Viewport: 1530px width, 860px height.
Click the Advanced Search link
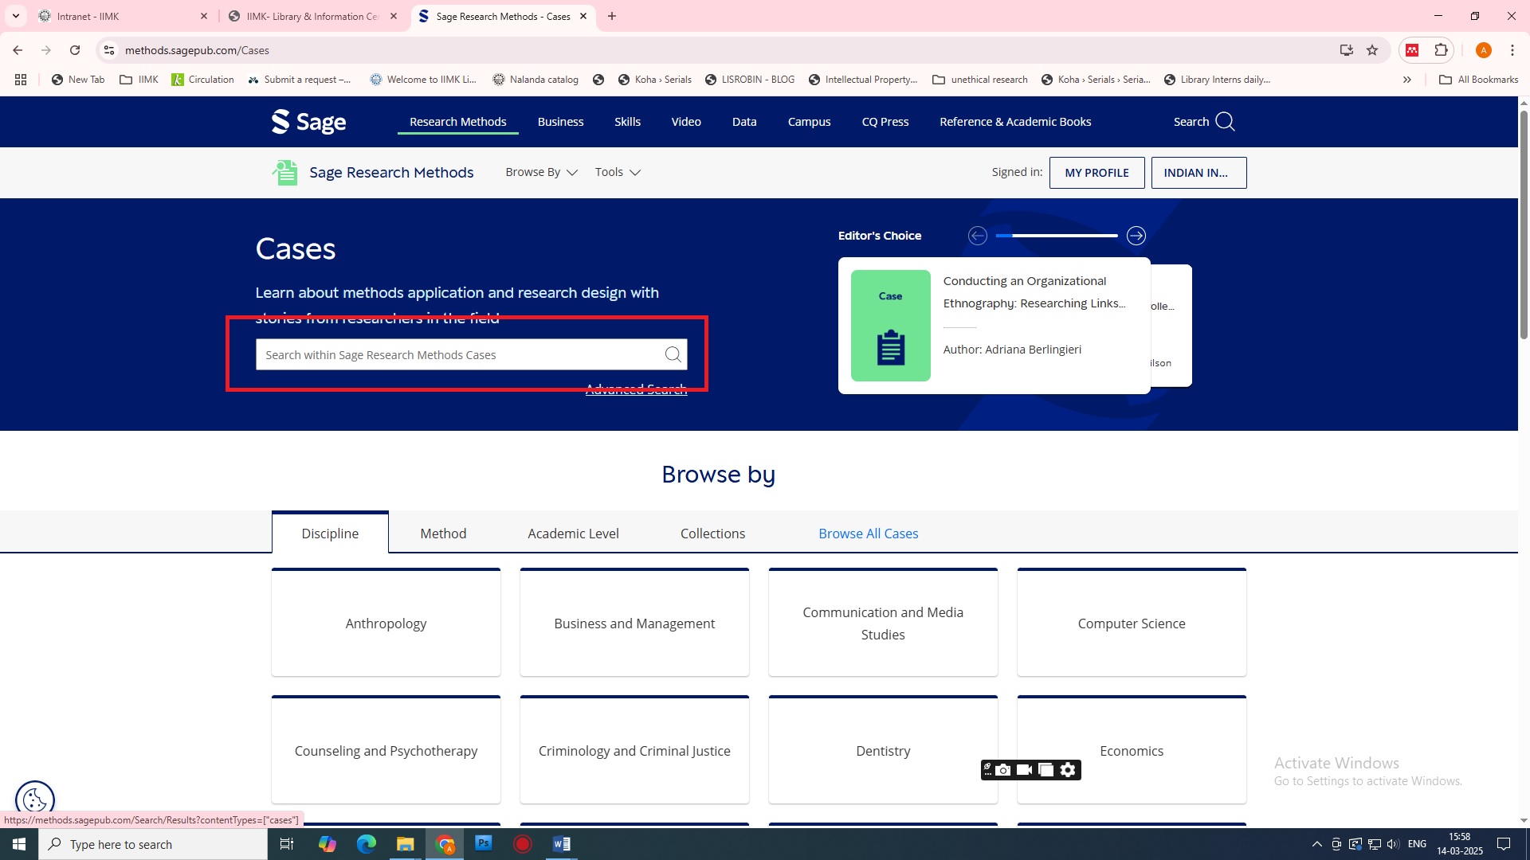click(x=636, y=389)
